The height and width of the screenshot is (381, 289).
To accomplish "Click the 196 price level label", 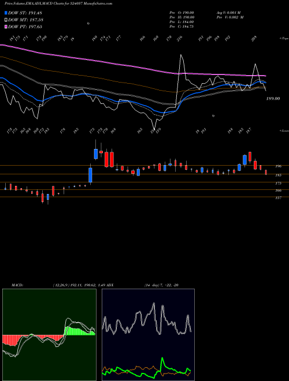I will [x=278, y=166].
